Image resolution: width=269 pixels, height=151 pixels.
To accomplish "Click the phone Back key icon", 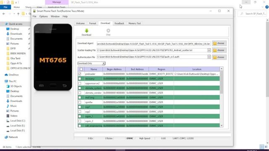I will (64, 86).
